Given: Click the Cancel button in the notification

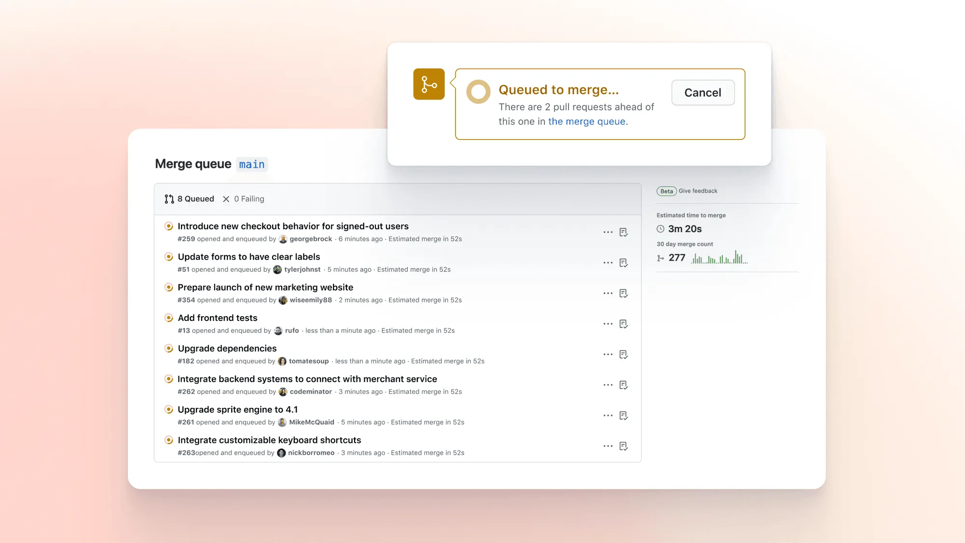Looking at the screenshot, I should click(x=703, y=92).
